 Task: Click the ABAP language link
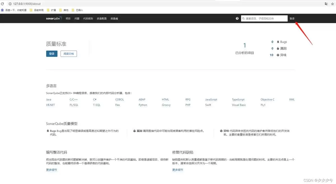click(x=142, y=99)
